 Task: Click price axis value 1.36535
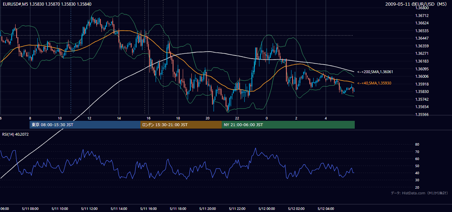tap(422, 31)
